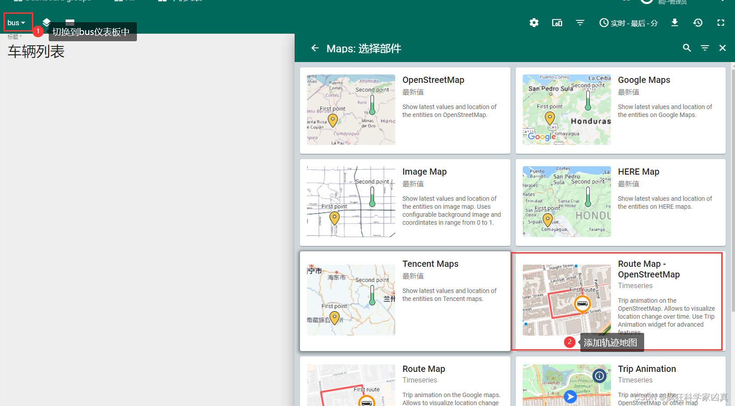
Task: Click the Trip Animation preview thumbnail
Action: tap(567, 385)
